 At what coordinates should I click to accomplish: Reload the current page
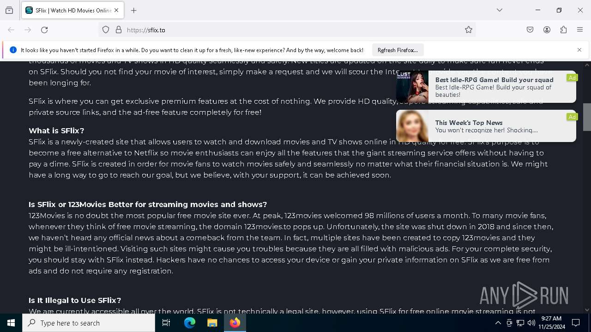pyautogui.click(x=44, y=30)
